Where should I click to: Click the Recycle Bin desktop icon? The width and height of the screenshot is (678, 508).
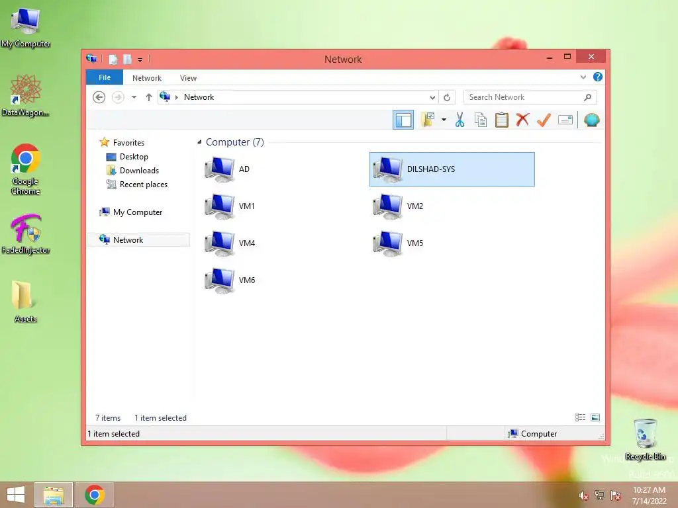[645, 439]
